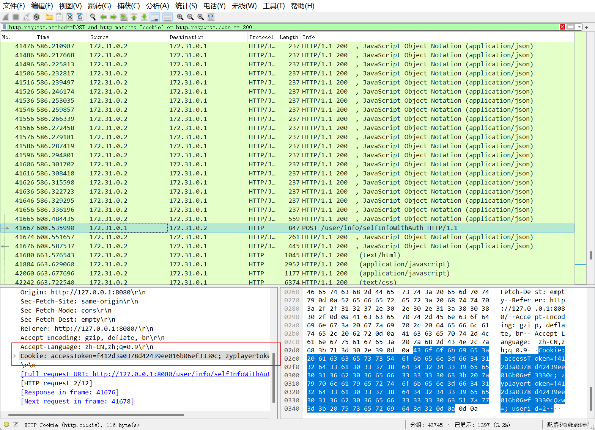
Task: Open the display filter history dropdown
Action: click(x=579, y=27)
